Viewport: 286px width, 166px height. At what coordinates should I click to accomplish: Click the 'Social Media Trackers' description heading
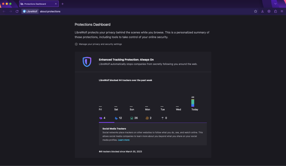[114, 129]
